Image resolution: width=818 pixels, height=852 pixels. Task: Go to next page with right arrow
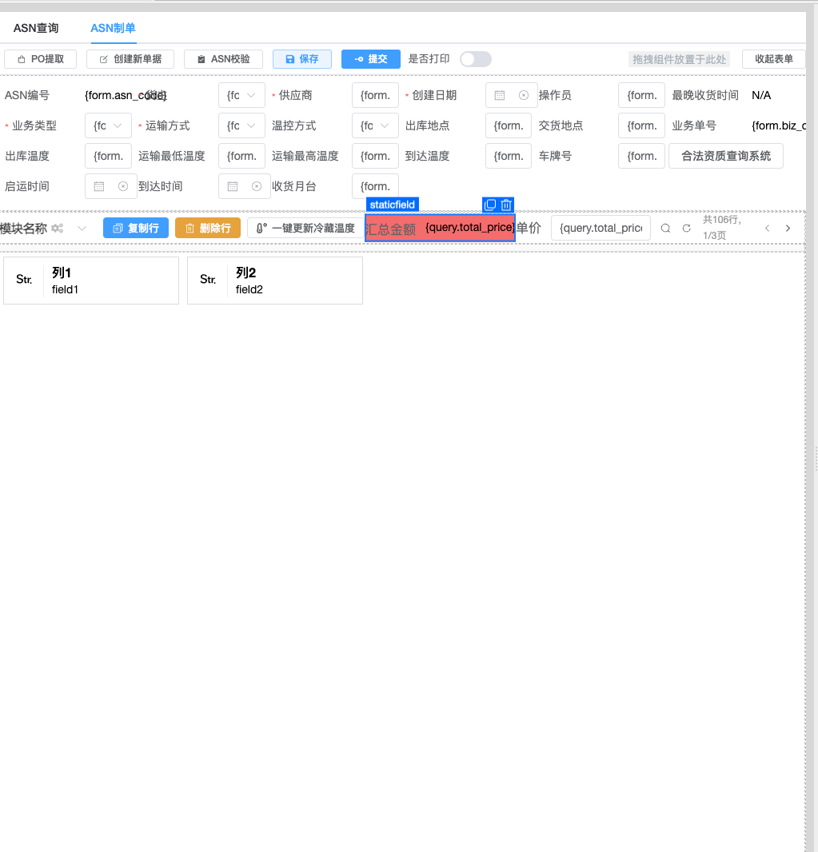[788, 229]
